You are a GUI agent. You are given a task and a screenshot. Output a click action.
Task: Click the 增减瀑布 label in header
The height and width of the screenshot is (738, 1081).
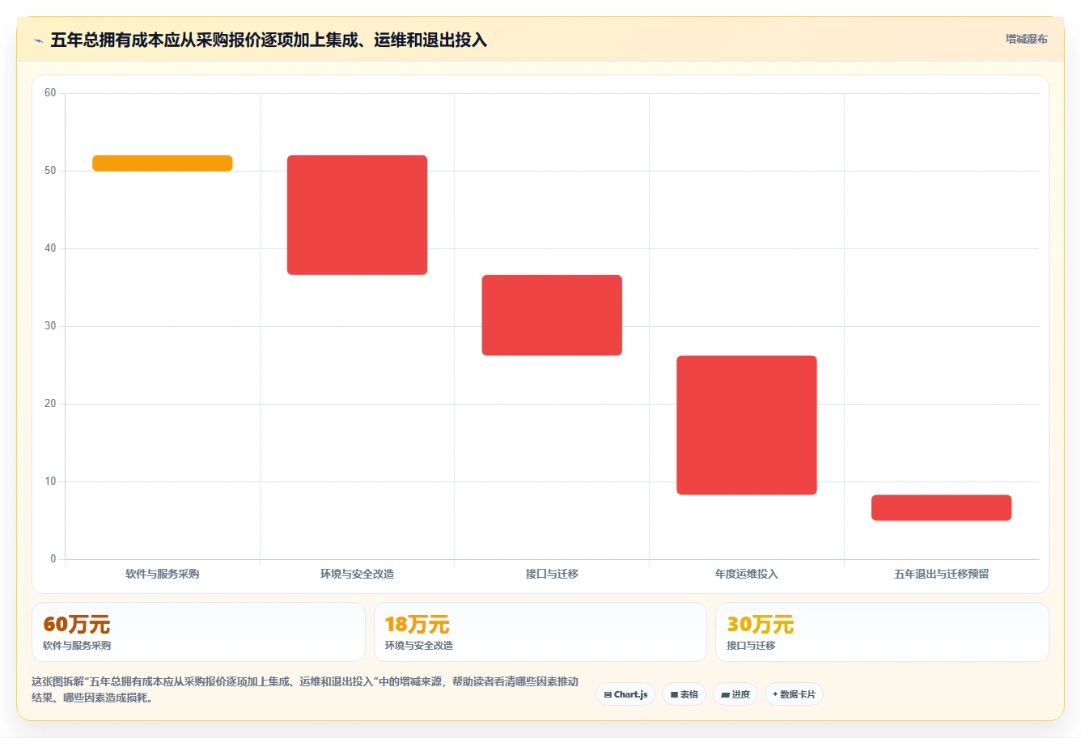point(1026,39)
